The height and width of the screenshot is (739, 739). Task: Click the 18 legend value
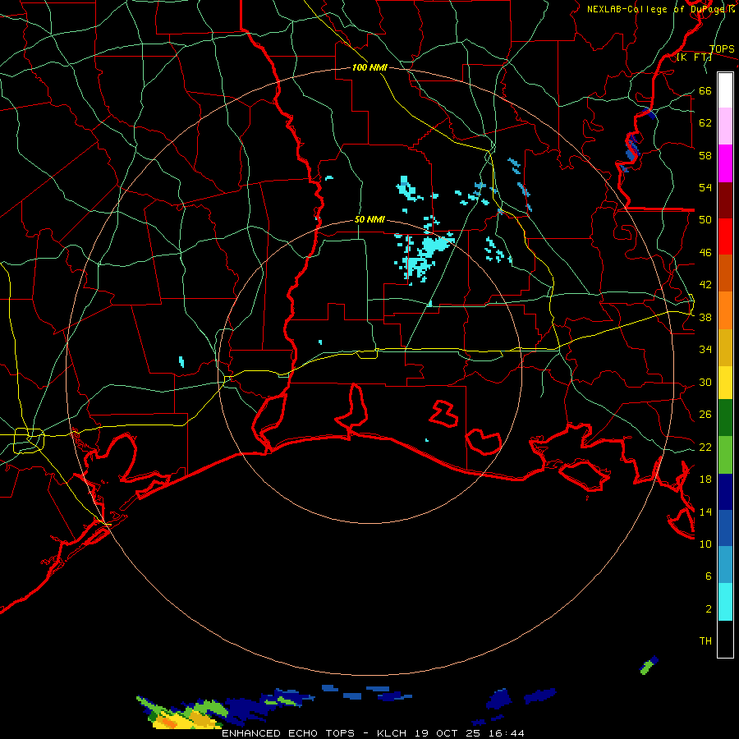pos(705,479)
